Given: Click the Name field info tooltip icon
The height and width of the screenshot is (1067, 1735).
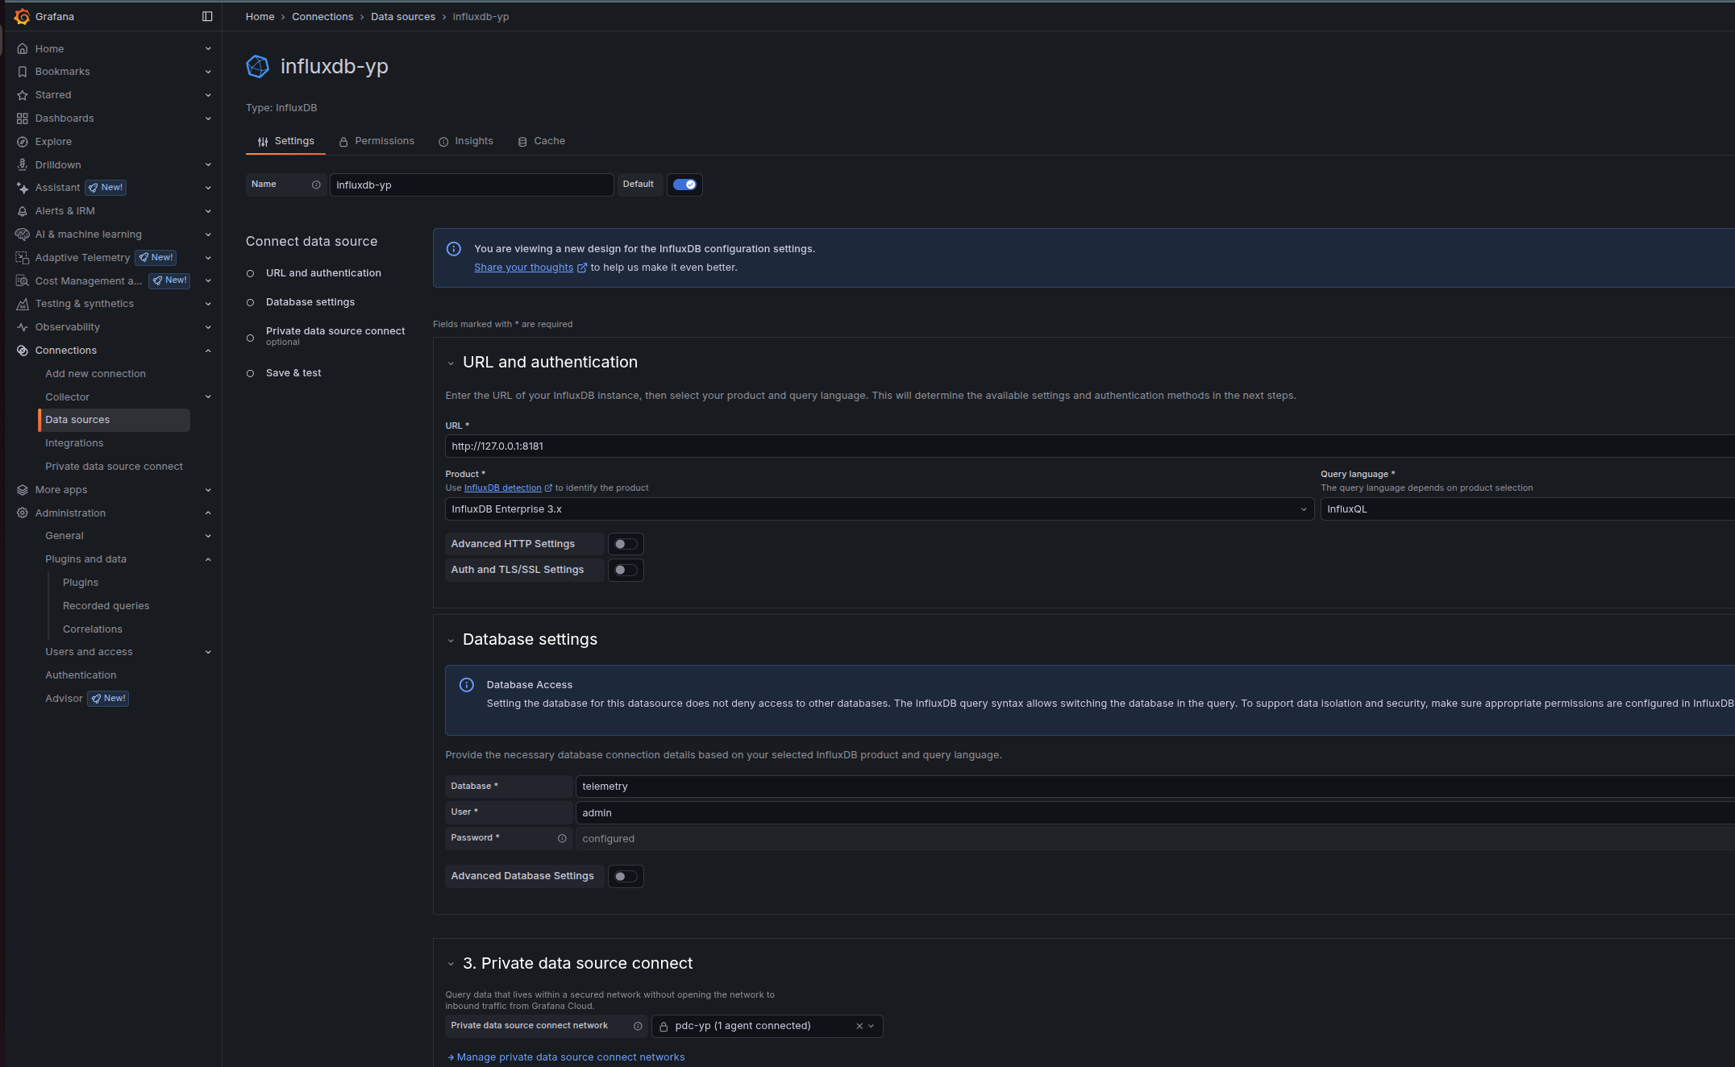Looking at the screenshot, I should [317, 185].
